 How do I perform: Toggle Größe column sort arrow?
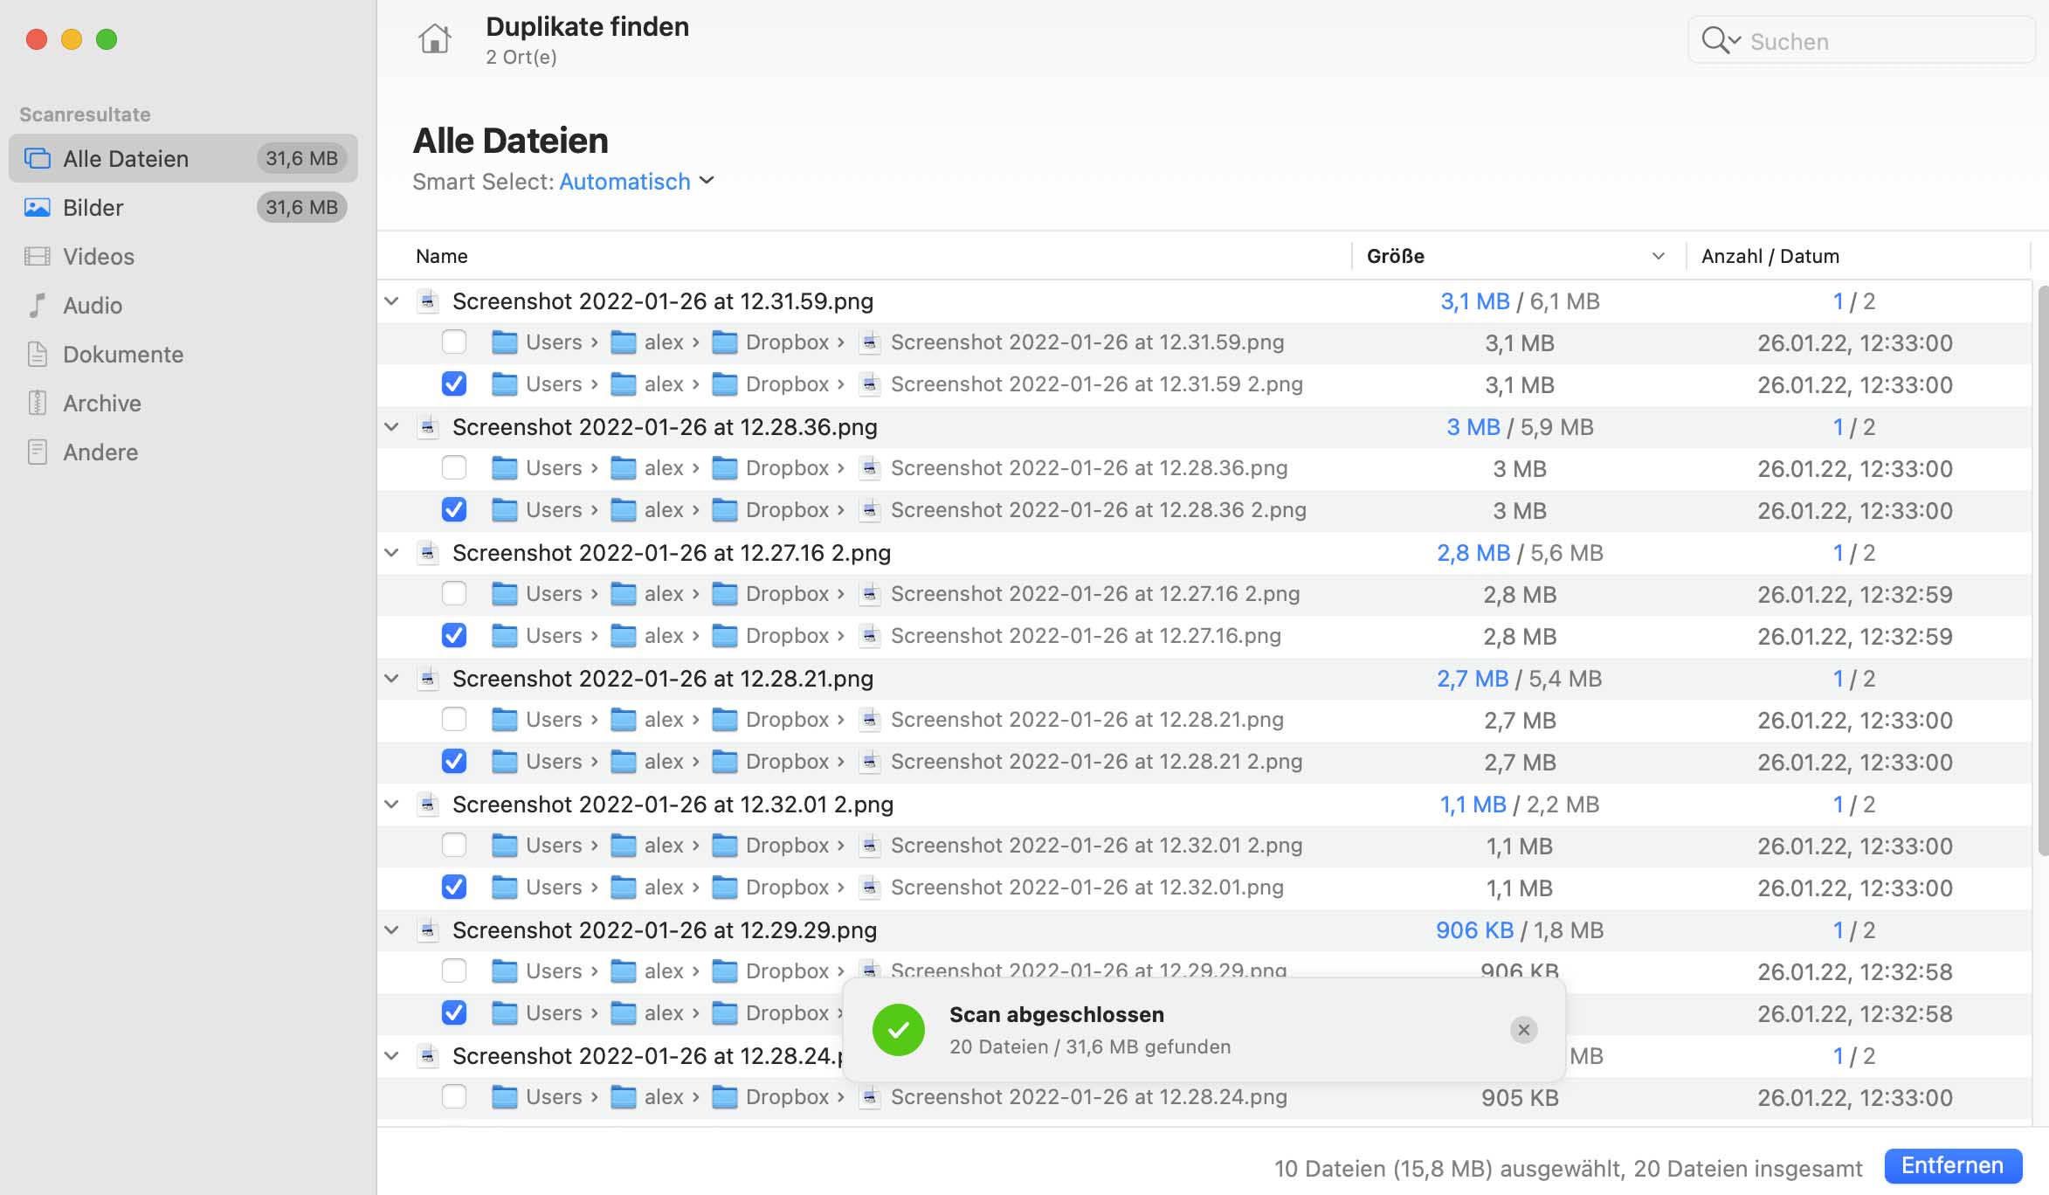click(1658, 256)
